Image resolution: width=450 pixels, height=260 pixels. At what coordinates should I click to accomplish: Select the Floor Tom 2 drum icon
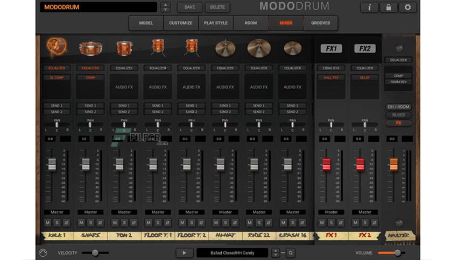coord(192,47)
